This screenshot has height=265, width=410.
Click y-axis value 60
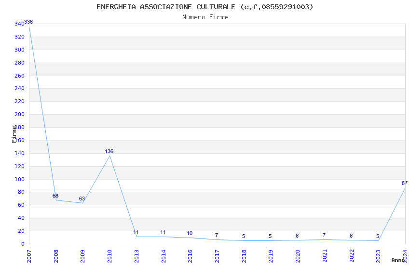coord(21,205)
